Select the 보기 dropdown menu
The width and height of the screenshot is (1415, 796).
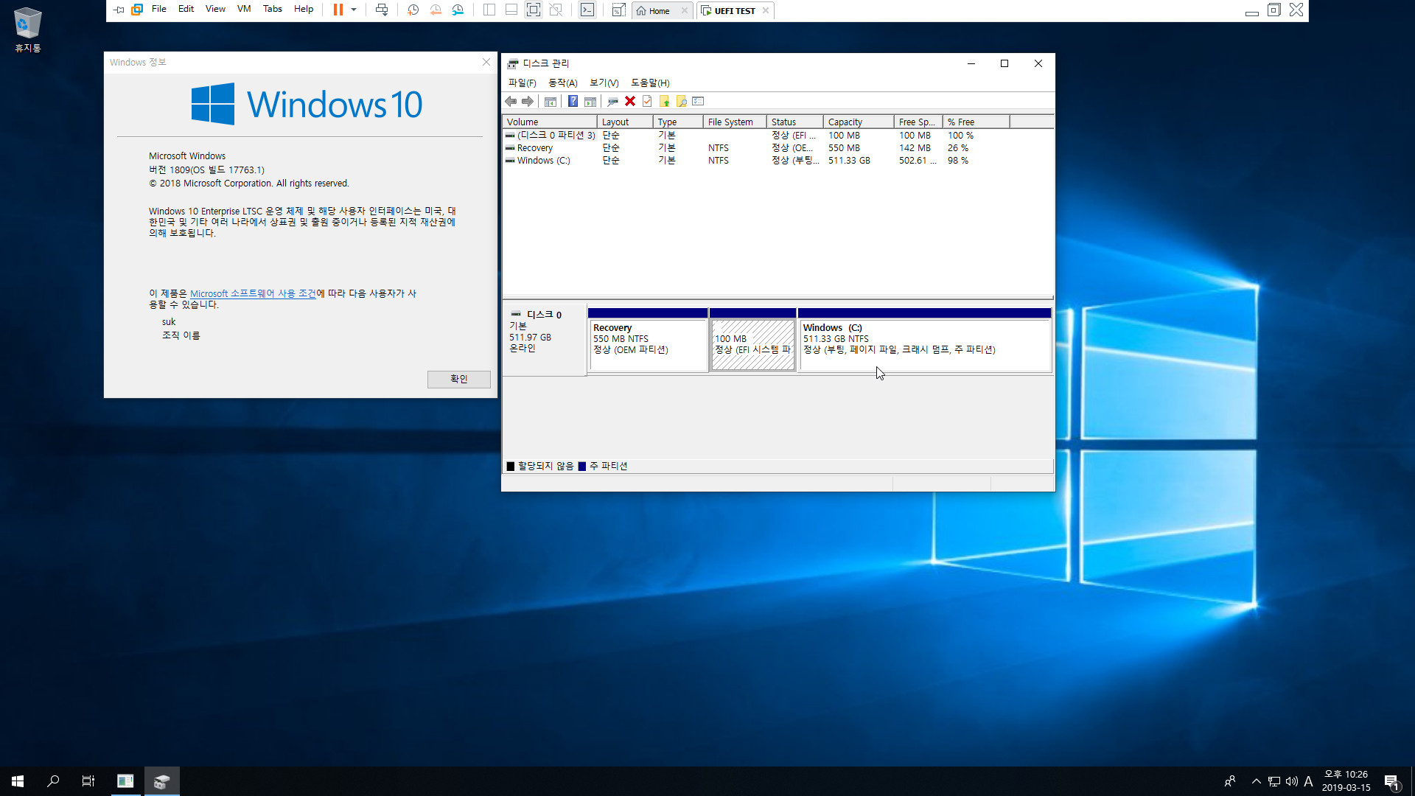point(604,83)
